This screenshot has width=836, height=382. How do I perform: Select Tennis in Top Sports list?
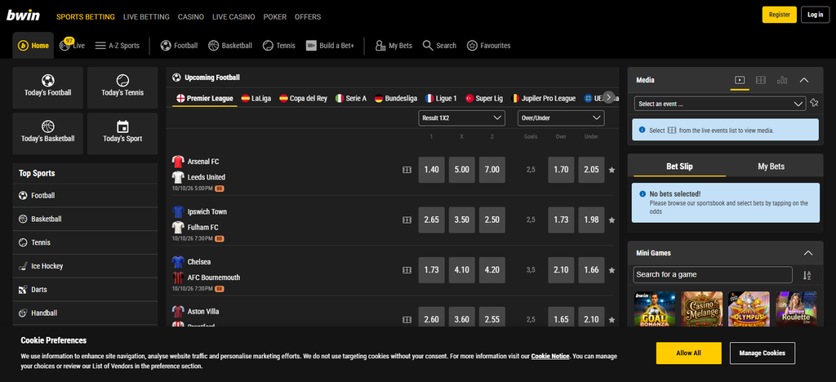[x=85, y=242]
